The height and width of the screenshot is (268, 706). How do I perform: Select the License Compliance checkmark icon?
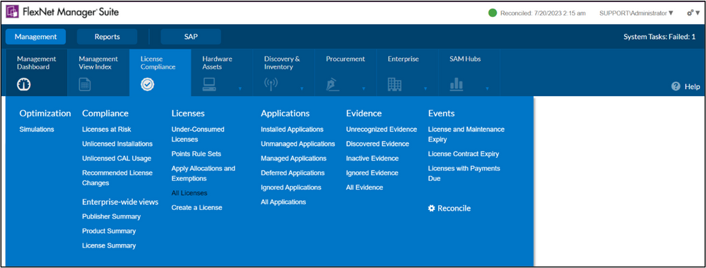point(147,85)
